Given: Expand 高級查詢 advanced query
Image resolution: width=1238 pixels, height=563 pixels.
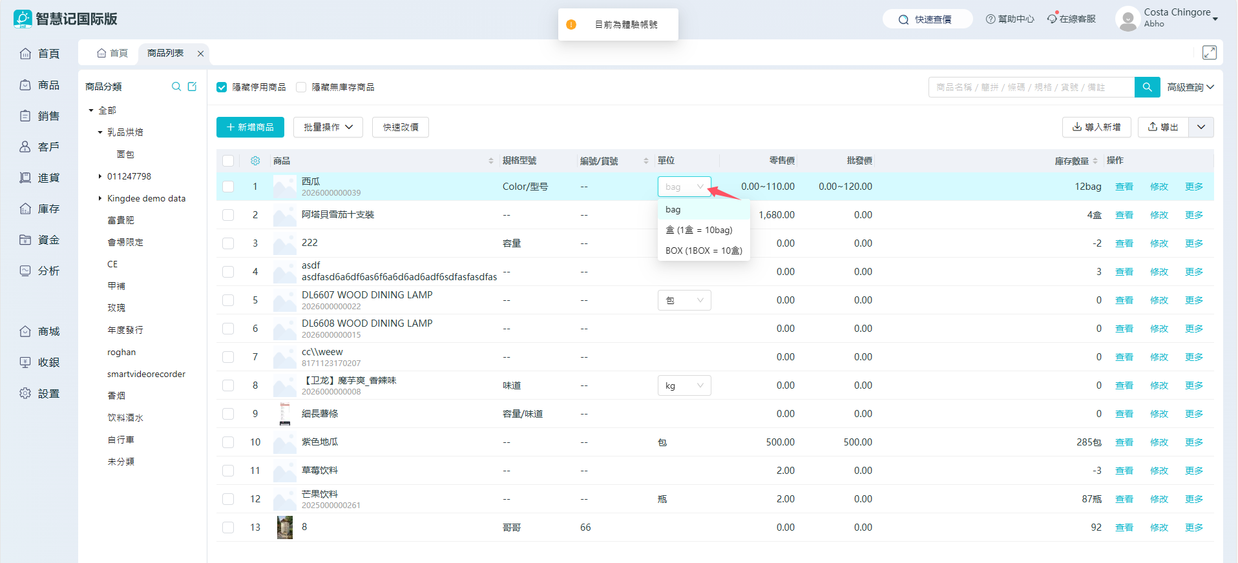Looking at the screenshot, I should 1190,87.
